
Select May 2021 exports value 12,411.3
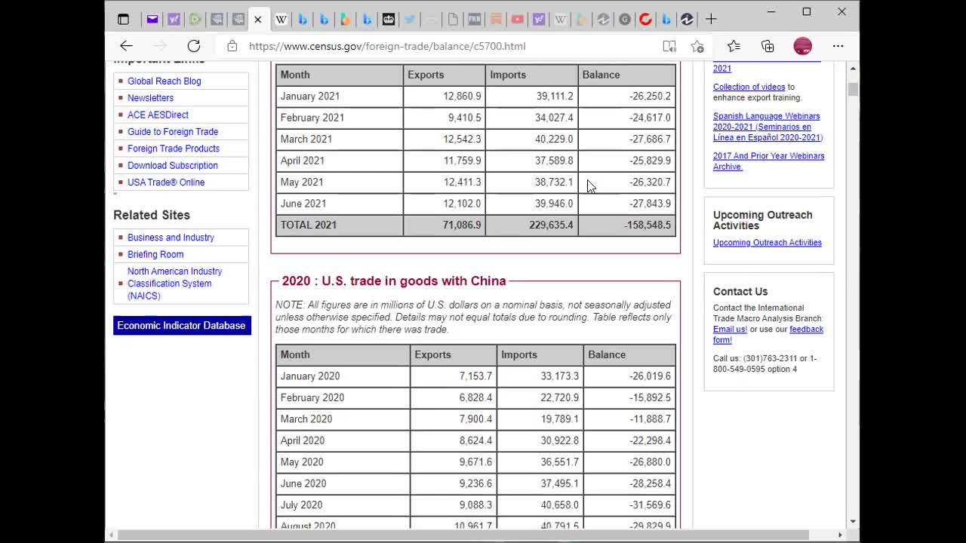pyautogui.click(x=462, y=182)
